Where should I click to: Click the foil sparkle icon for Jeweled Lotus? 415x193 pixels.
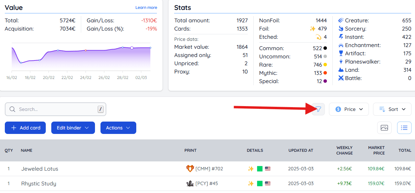pos(251,169)
